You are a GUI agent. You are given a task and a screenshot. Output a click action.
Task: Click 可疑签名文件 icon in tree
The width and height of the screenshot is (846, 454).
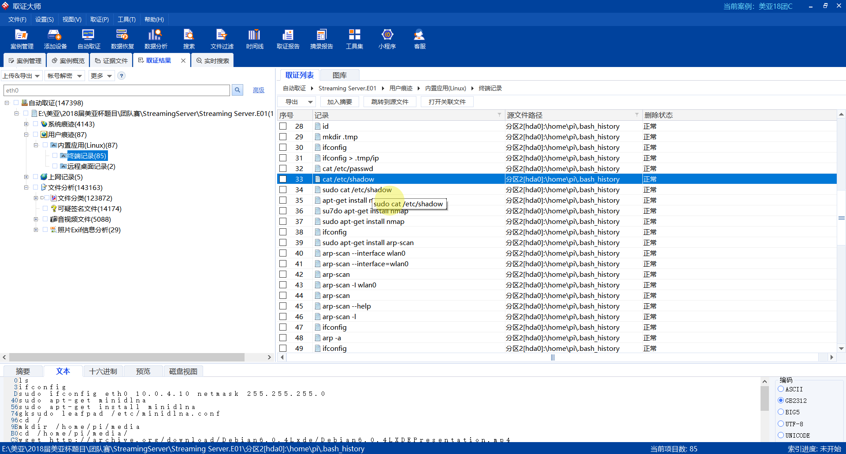[53, 208]
